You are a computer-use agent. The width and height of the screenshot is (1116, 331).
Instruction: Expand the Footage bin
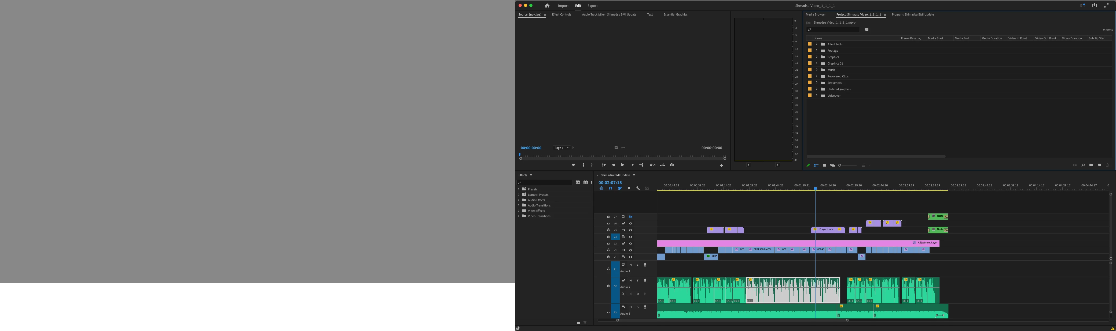click(x=817, y=51)
